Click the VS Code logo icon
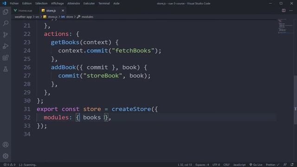This screenshot has width=297, height=167. click(4, 3)
